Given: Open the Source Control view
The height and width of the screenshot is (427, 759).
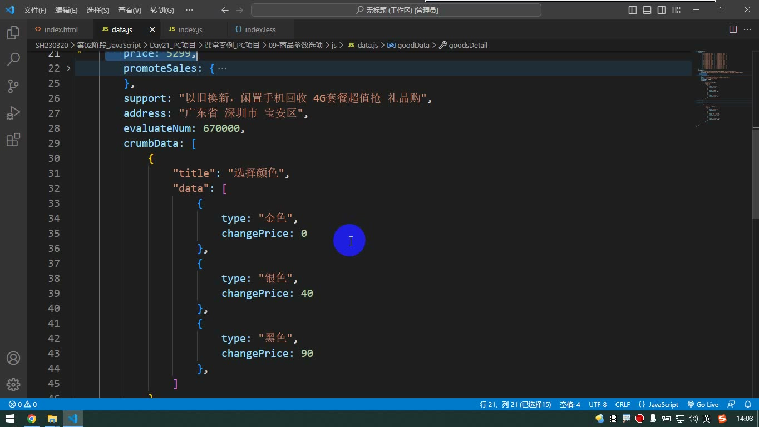Looking at the screenshot, I should [13, 86].
